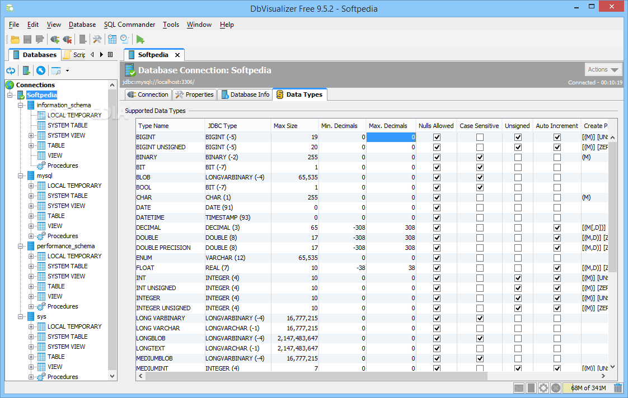Viewport: 628px width, 398px height.
Task: Click the green play arrow SQL Commander icon
Action: click(140, 39)
